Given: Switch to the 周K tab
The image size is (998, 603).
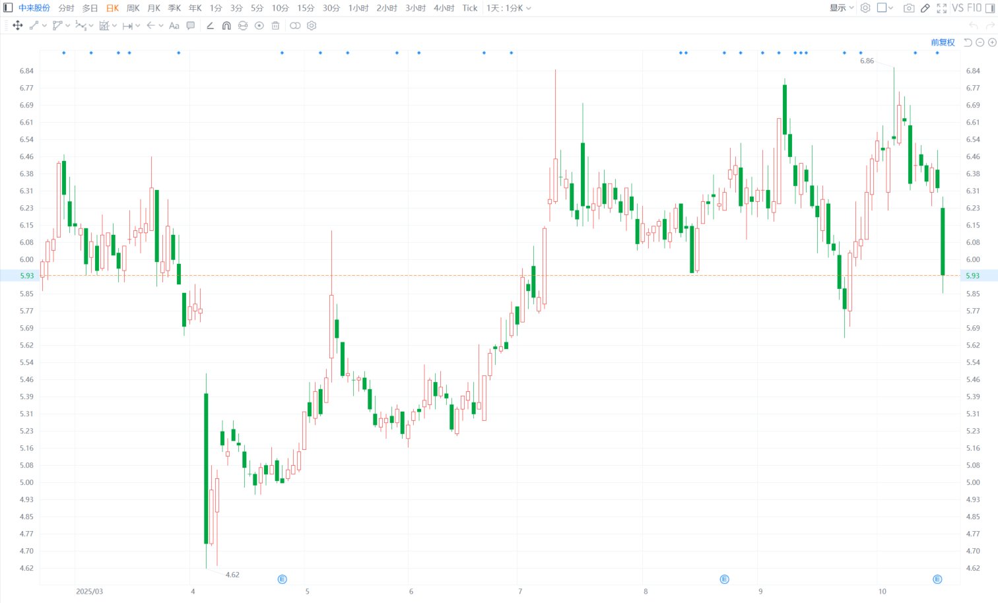Looking at the screenshot, I should pyautogui.click(x=133, y=8).
